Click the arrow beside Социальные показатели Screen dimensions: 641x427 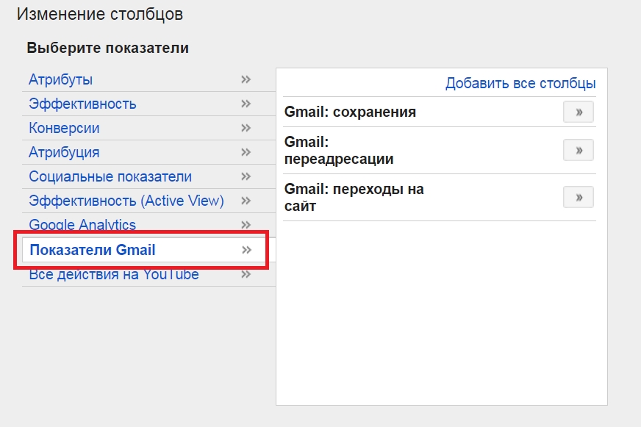(246, 176)
